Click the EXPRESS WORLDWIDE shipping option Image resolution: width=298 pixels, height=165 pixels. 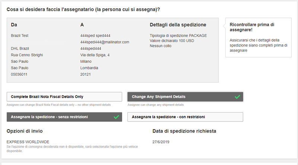(x=28, y=142)
